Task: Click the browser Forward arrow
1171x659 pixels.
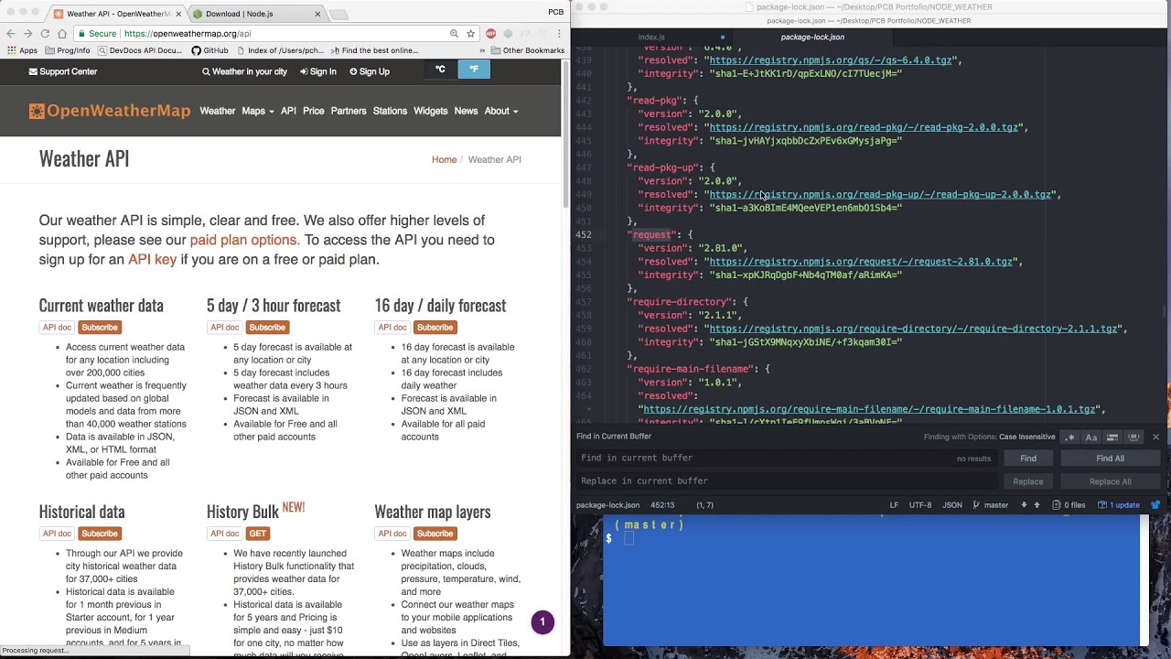Action: [27, 34]
